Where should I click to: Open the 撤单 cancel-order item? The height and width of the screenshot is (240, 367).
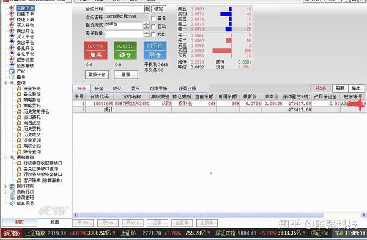click(x=21, y=77)
